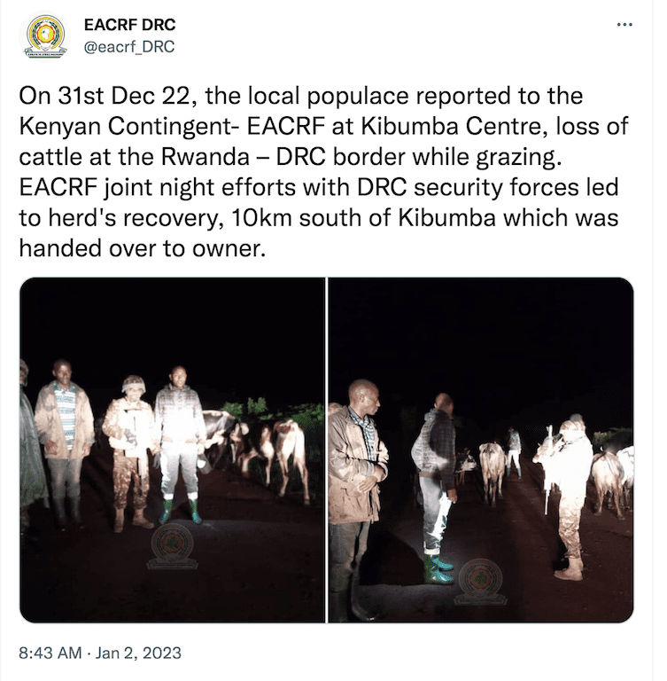Click the green boots in the right photo
Image resolution: width=667 pixels, height=681 pixels.
(x=438, y=568)
